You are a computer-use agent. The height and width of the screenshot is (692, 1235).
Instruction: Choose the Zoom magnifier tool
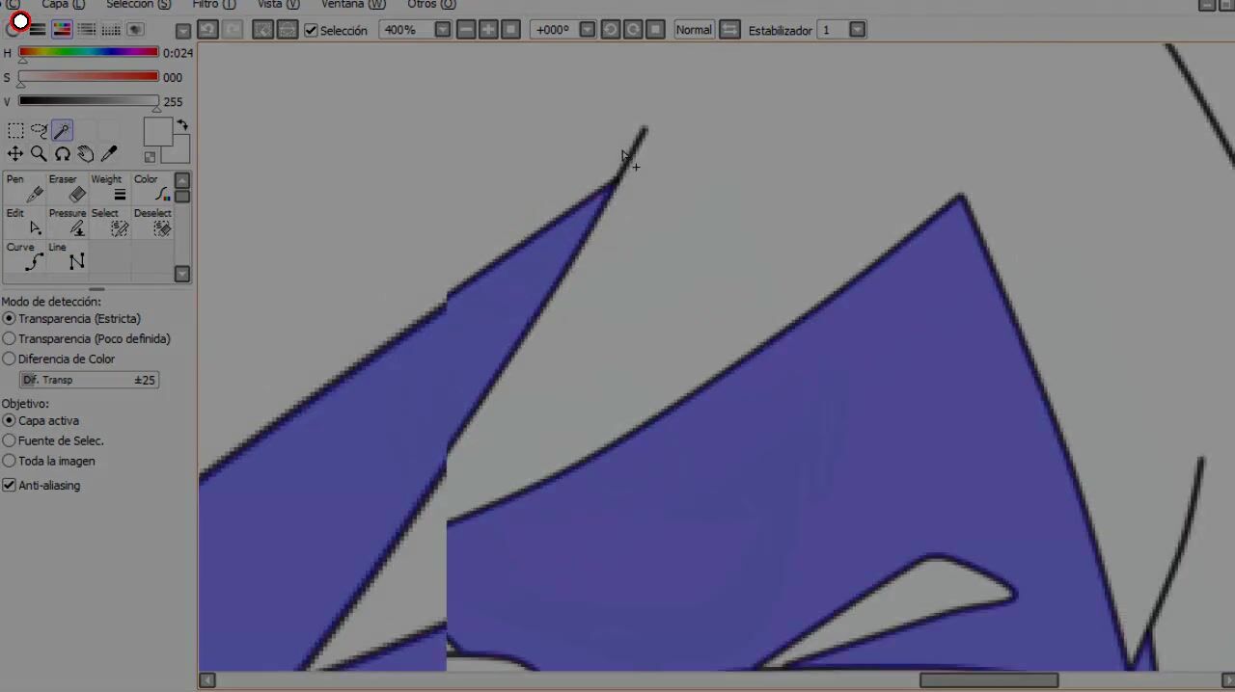(x=39, y=154)
